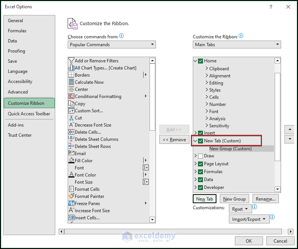Click the Increase Font Size icon
This screenshot has width=298, height=249.
coord(71,210)
